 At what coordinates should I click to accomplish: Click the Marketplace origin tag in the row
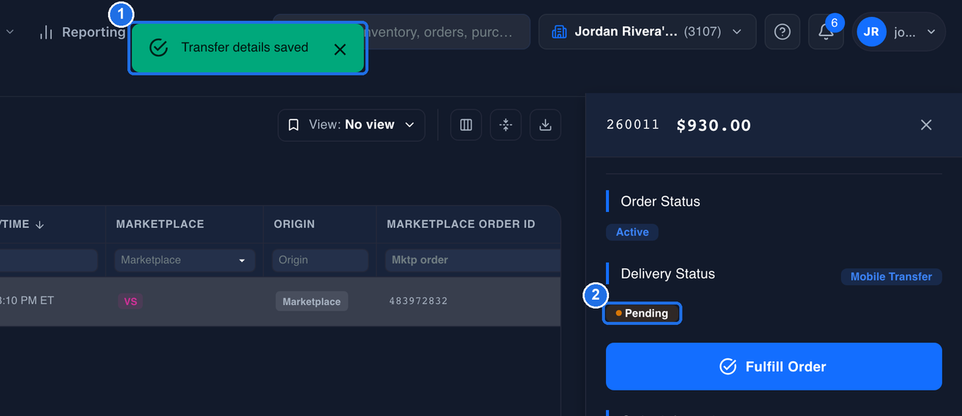pyautogui.click(x=311, y=301)
